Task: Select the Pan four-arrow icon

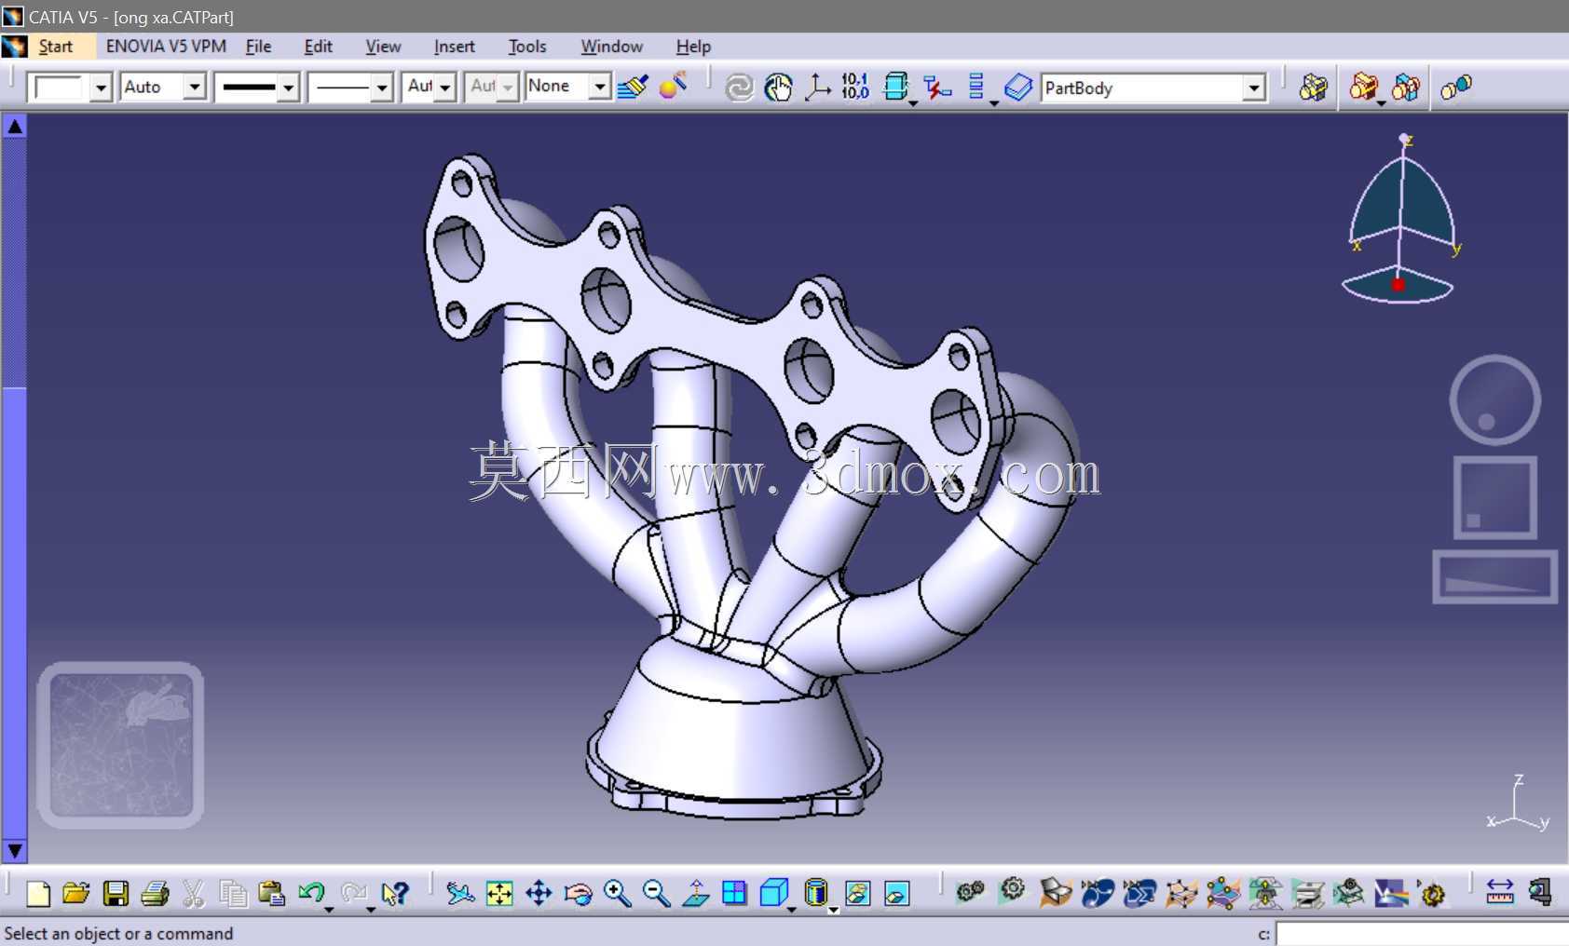Action: (x=539, y=894)
